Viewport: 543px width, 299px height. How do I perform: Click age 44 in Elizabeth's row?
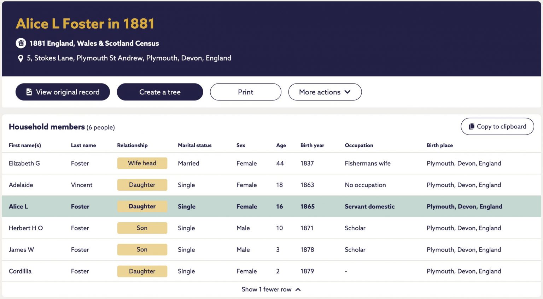pos(280,163)
